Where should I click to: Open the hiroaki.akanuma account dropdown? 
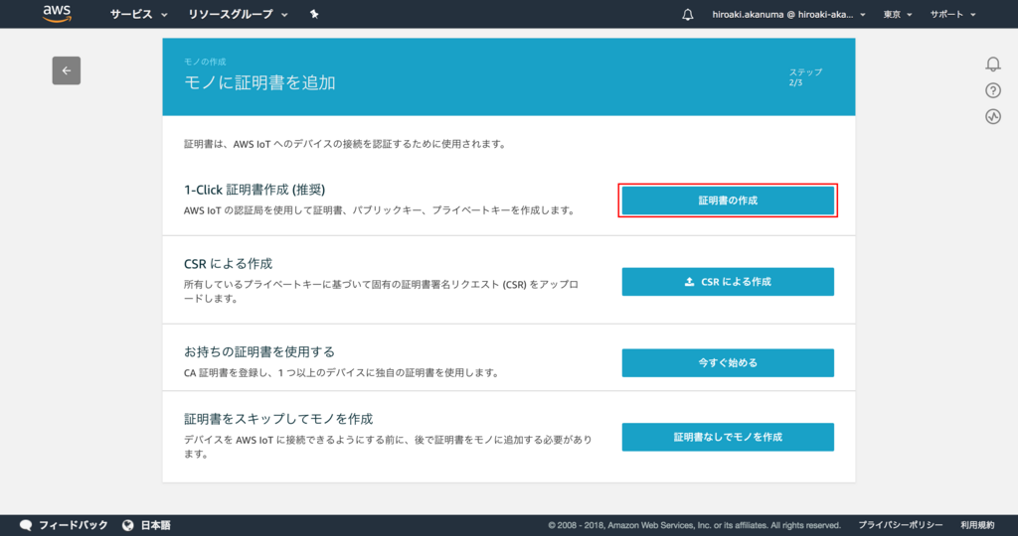(788, 14)
